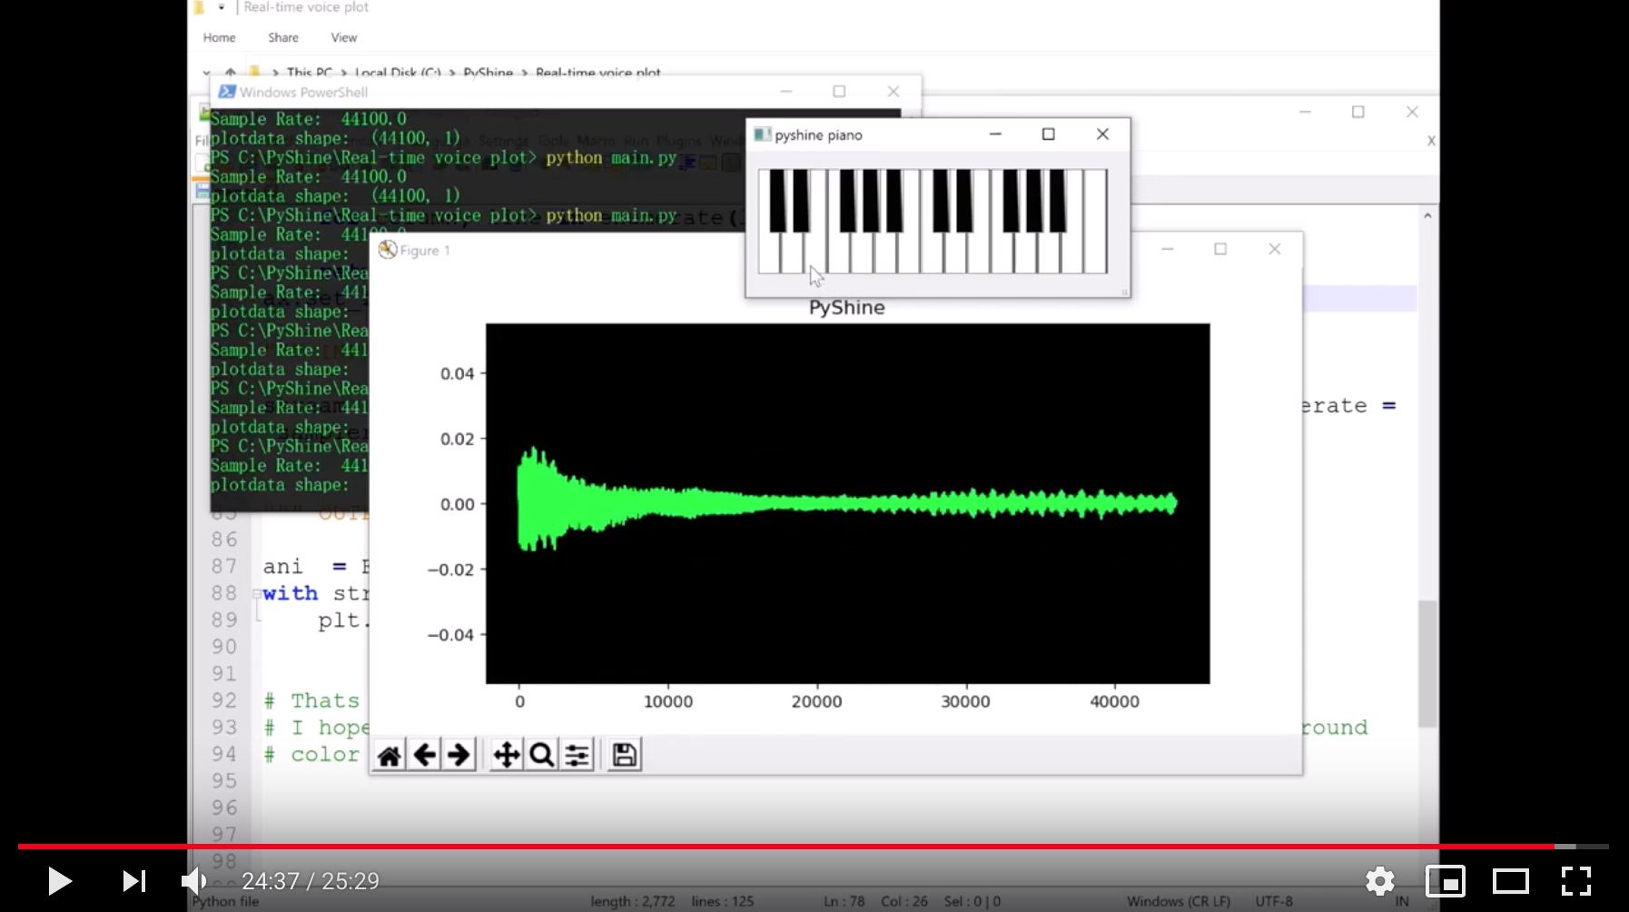Screen dimensions: 1629x912
Task: Open YouTube player settings gear
Action: click(1380, 881)
